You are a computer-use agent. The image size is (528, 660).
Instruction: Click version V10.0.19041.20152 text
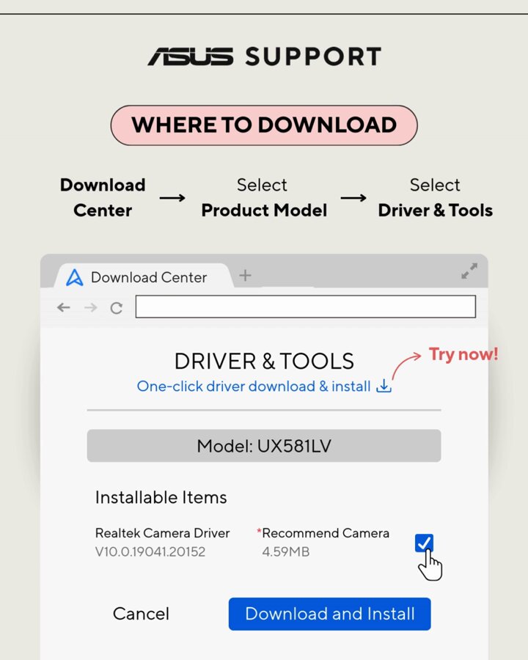[150, 551]
